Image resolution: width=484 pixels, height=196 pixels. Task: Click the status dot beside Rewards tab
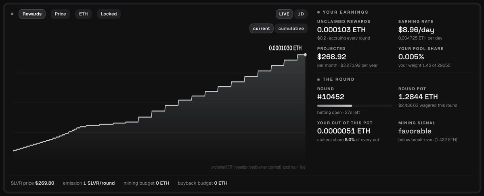click(x=12, y=14)
